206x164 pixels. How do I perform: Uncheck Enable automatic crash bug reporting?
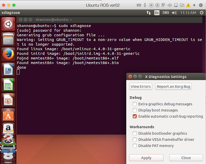click(135, 116)
